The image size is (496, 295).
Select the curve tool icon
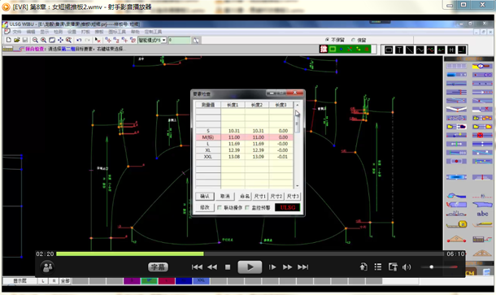click(420, 50)
